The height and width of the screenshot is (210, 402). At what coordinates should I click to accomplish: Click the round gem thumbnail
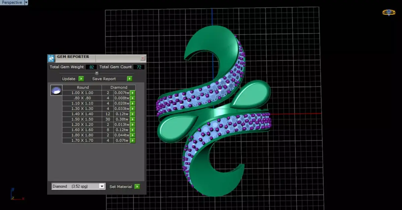click(x=56, y=90)
